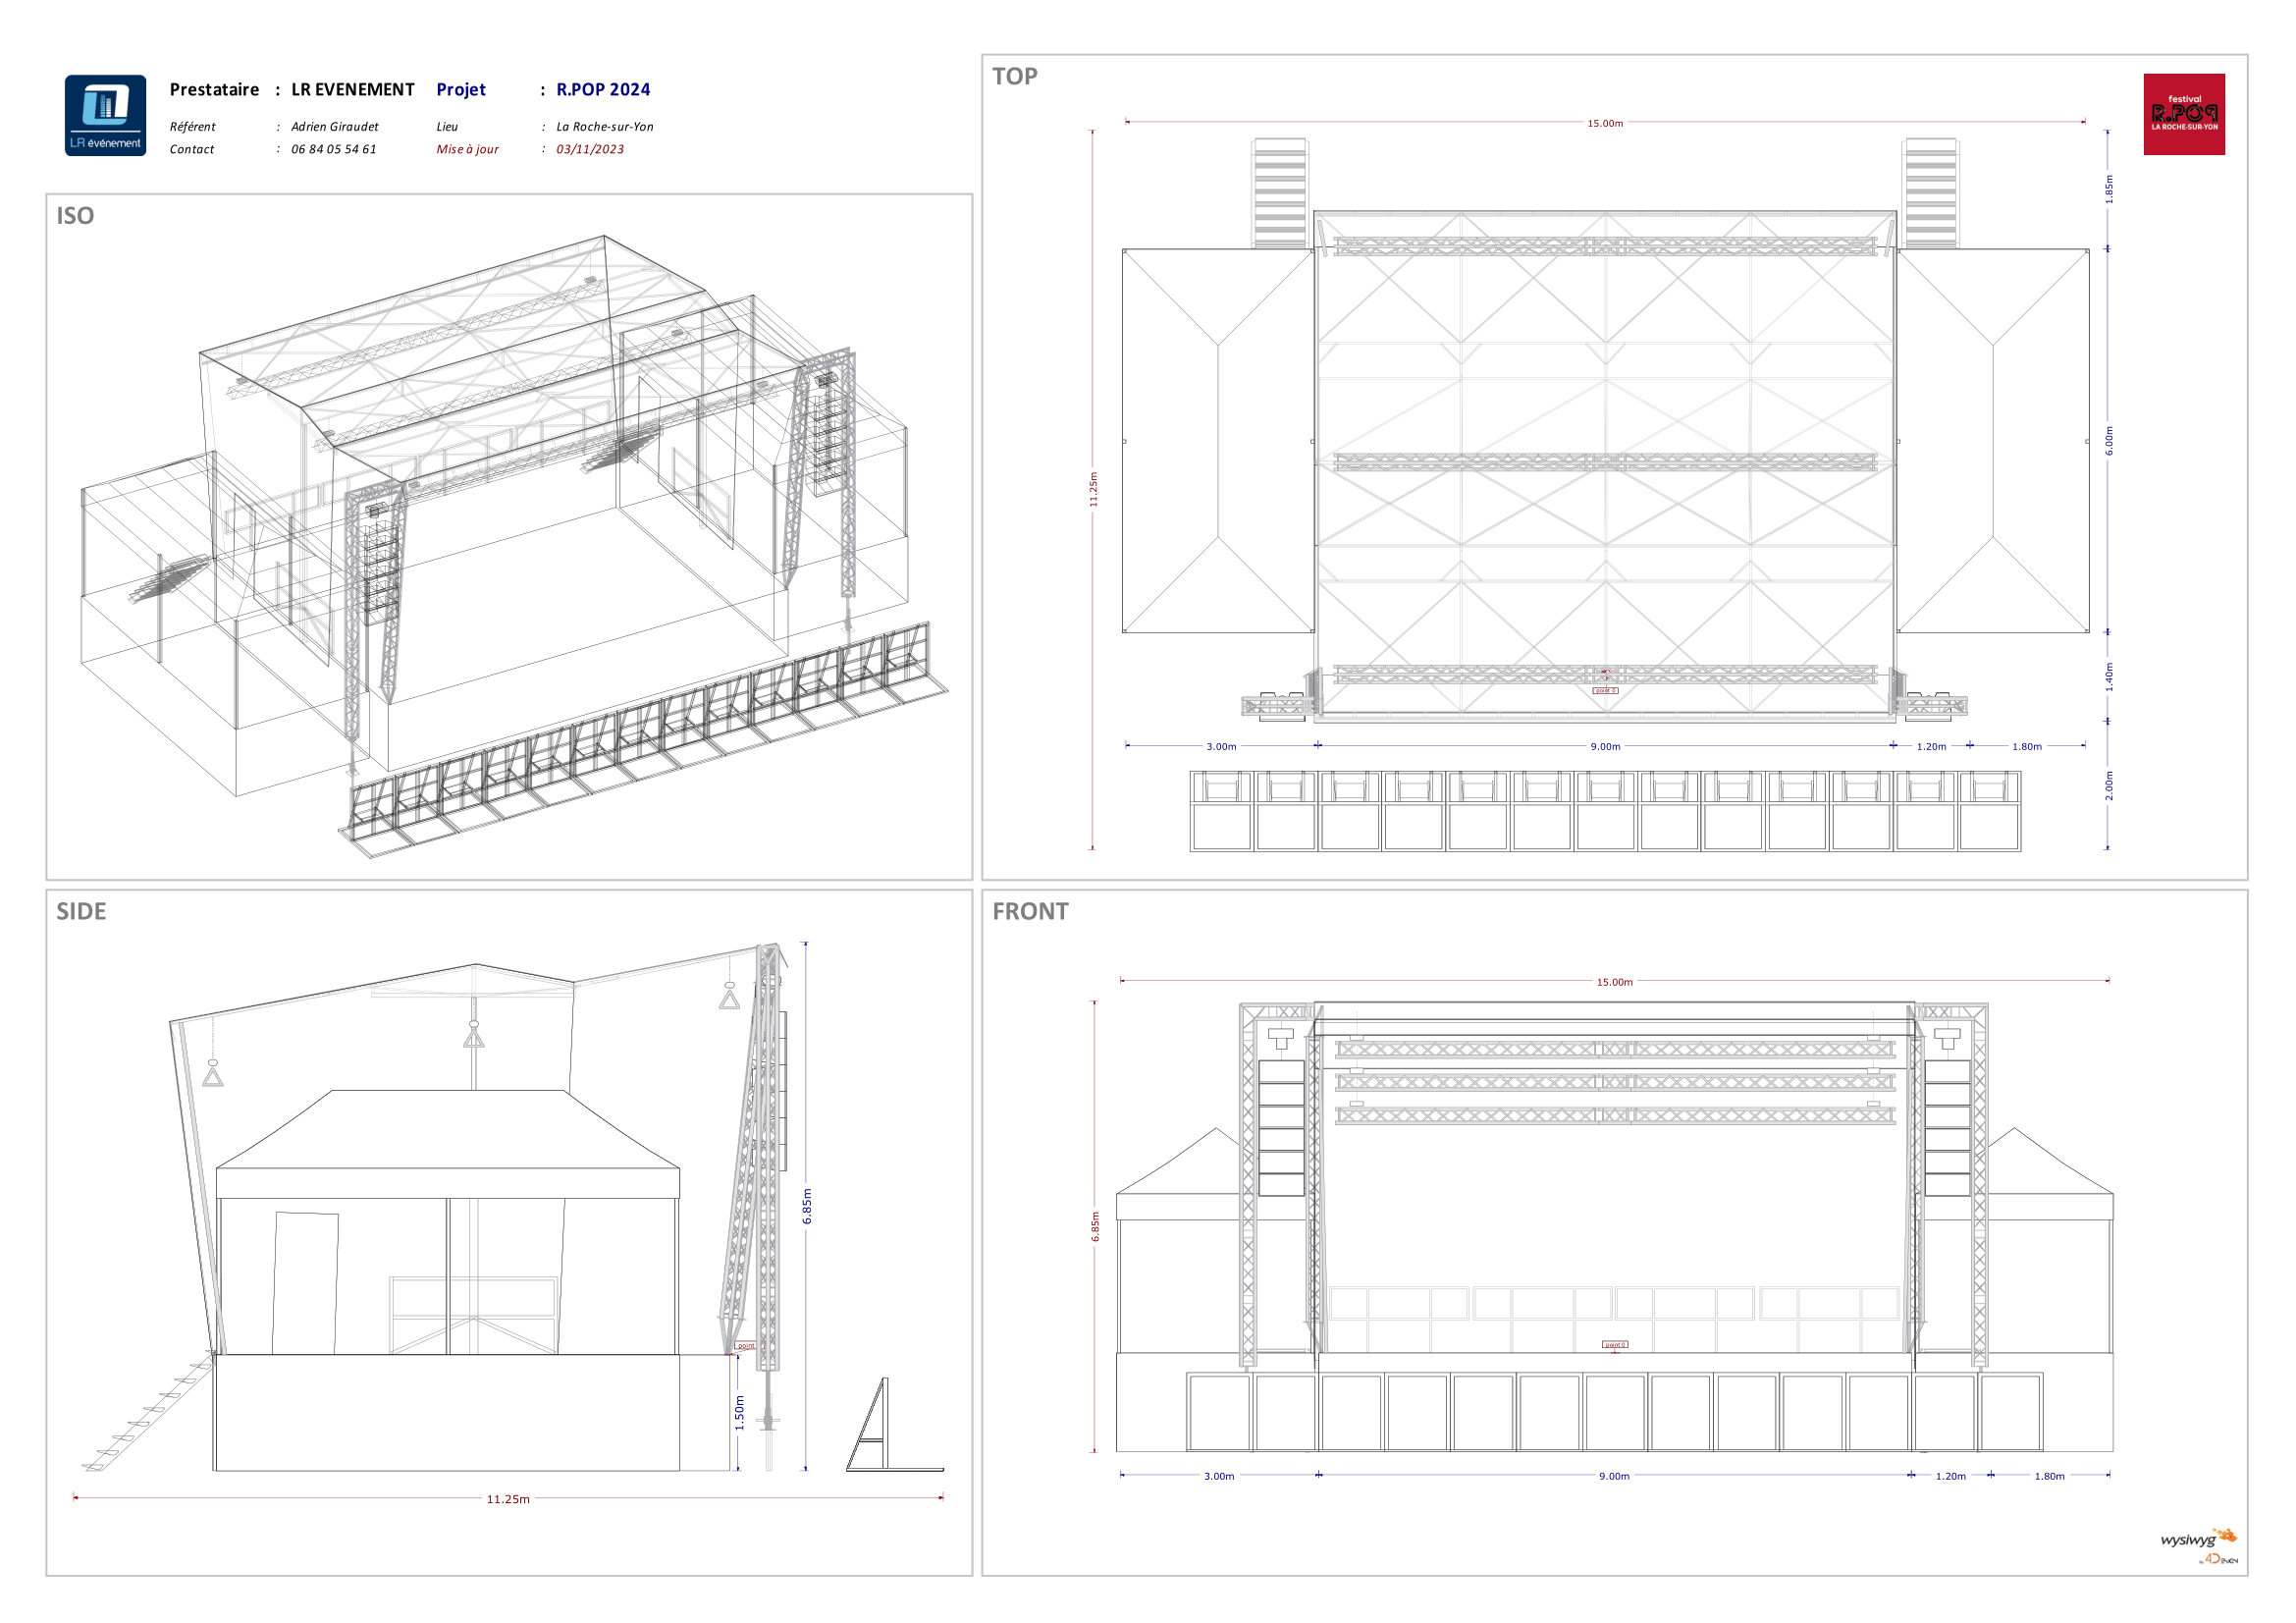Select the TOP view label

click(x=1014, y=77)
